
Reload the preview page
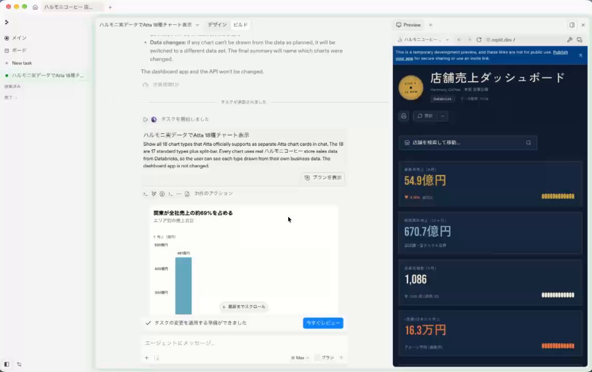(x=479, y=40)
